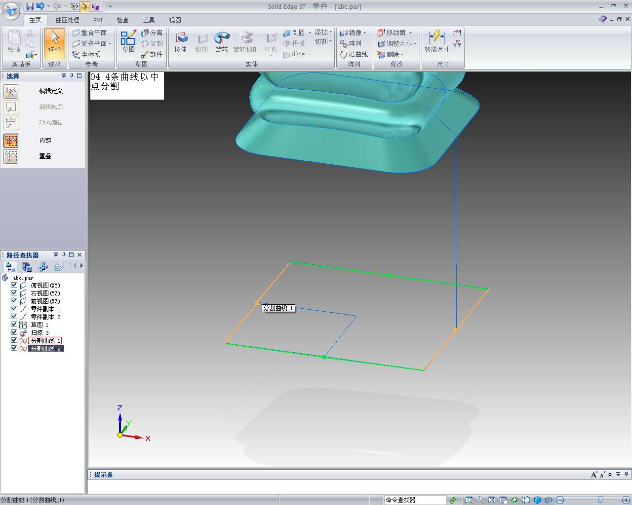Uncheck the 草图 1 checkbox

(x=14, y=325)
